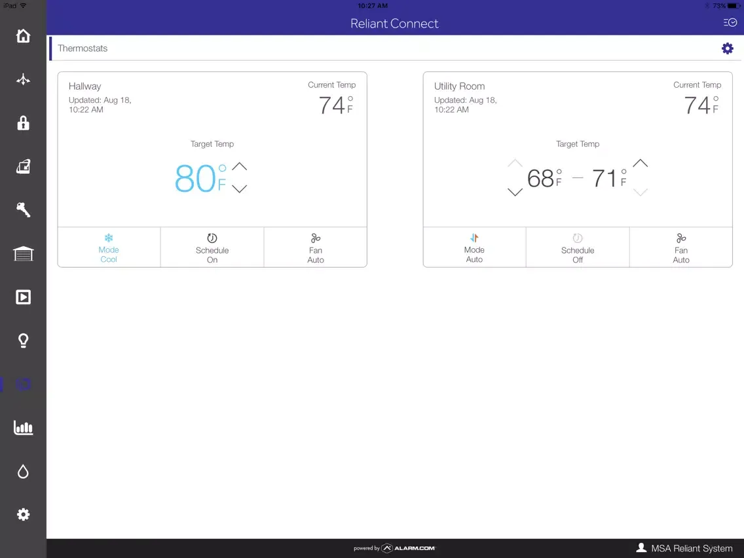Tap the Hallway thermostat name

tap(84, 86)
